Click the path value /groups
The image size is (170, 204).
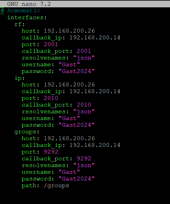point(56,186)
